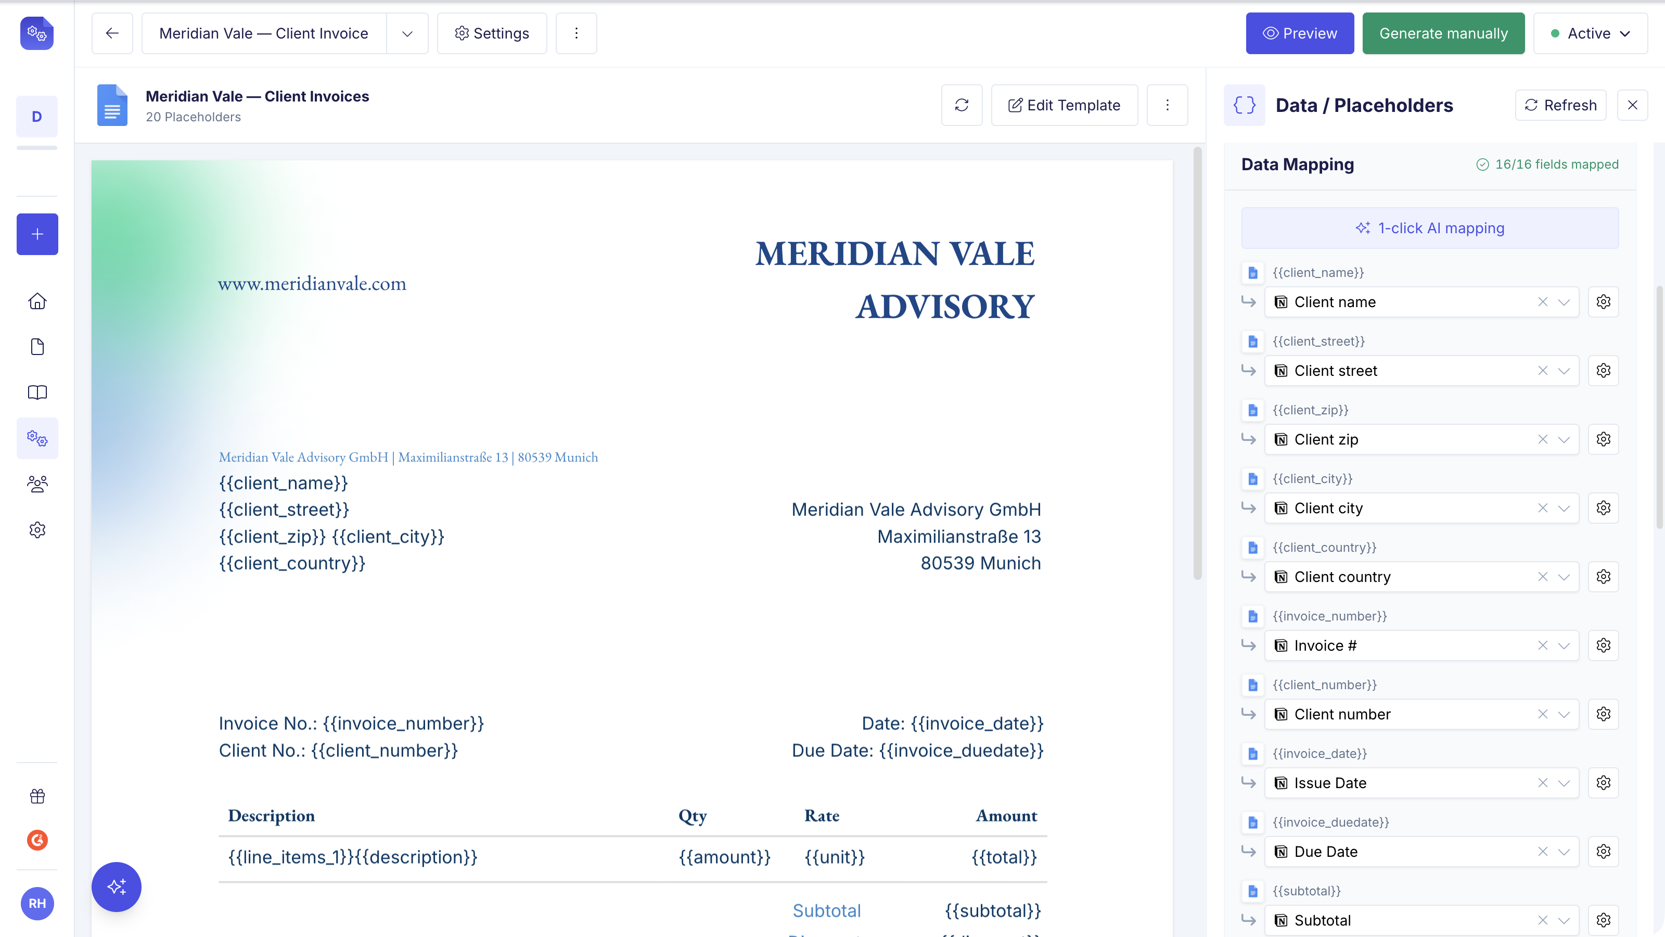Click the orange G2 review icon
This screenshot has width=1665, height=937.
pyautogui.click(x=37, y=840)
